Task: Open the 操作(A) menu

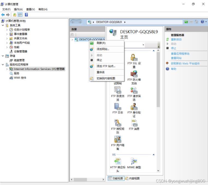Action: point(18,9)
